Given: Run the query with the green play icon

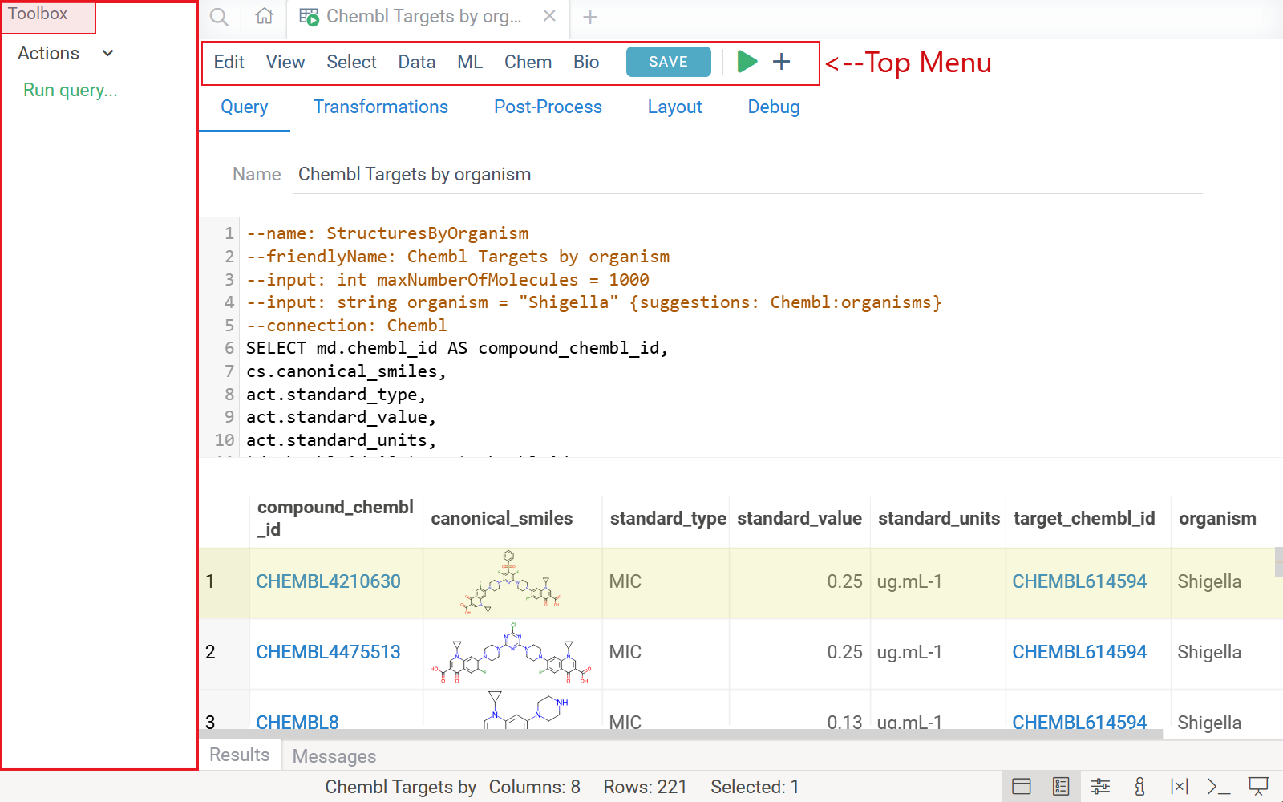Looking at the screenshot, I should [747, 62].
